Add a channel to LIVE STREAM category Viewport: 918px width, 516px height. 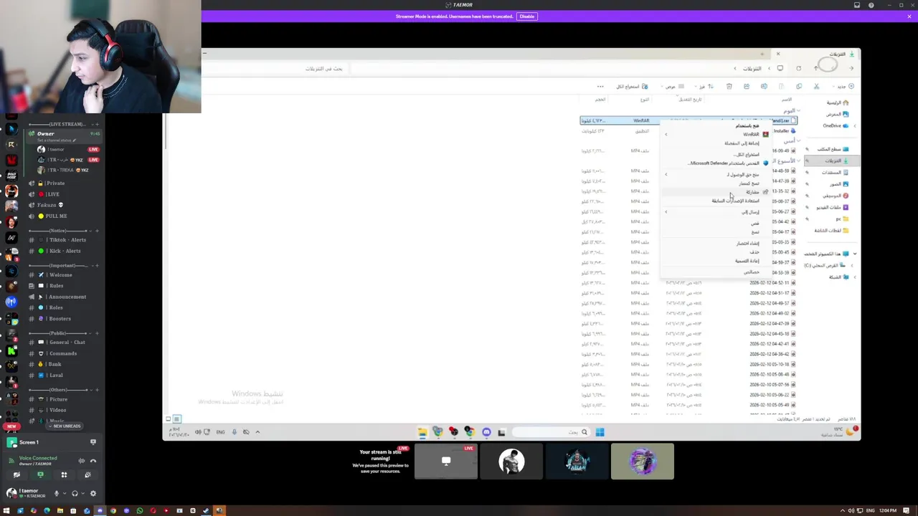(97, 124)
